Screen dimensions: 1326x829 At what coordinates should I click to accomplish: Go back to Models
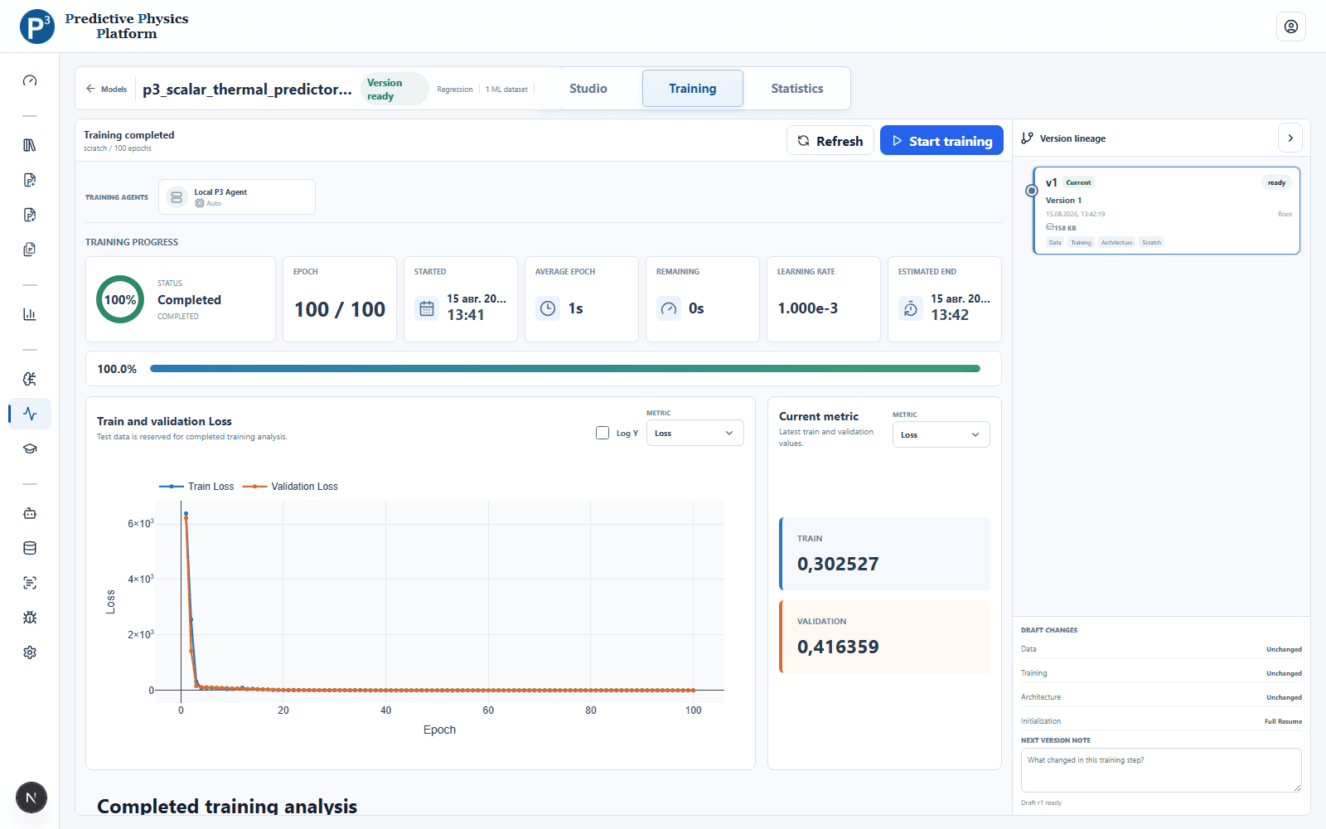tap(107, 89)
